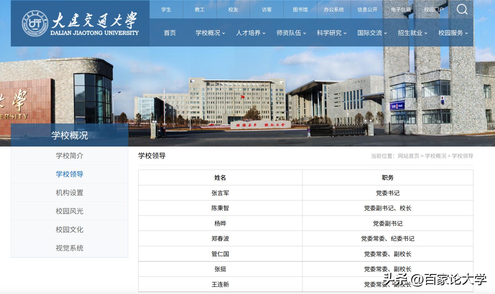Open the 信息公开 link
The image size is (495, 294).
(368, 10)
